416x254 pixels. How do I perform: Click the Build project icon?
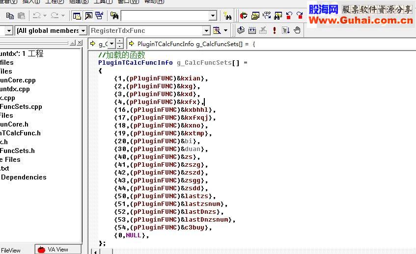(x=252, y=30)
